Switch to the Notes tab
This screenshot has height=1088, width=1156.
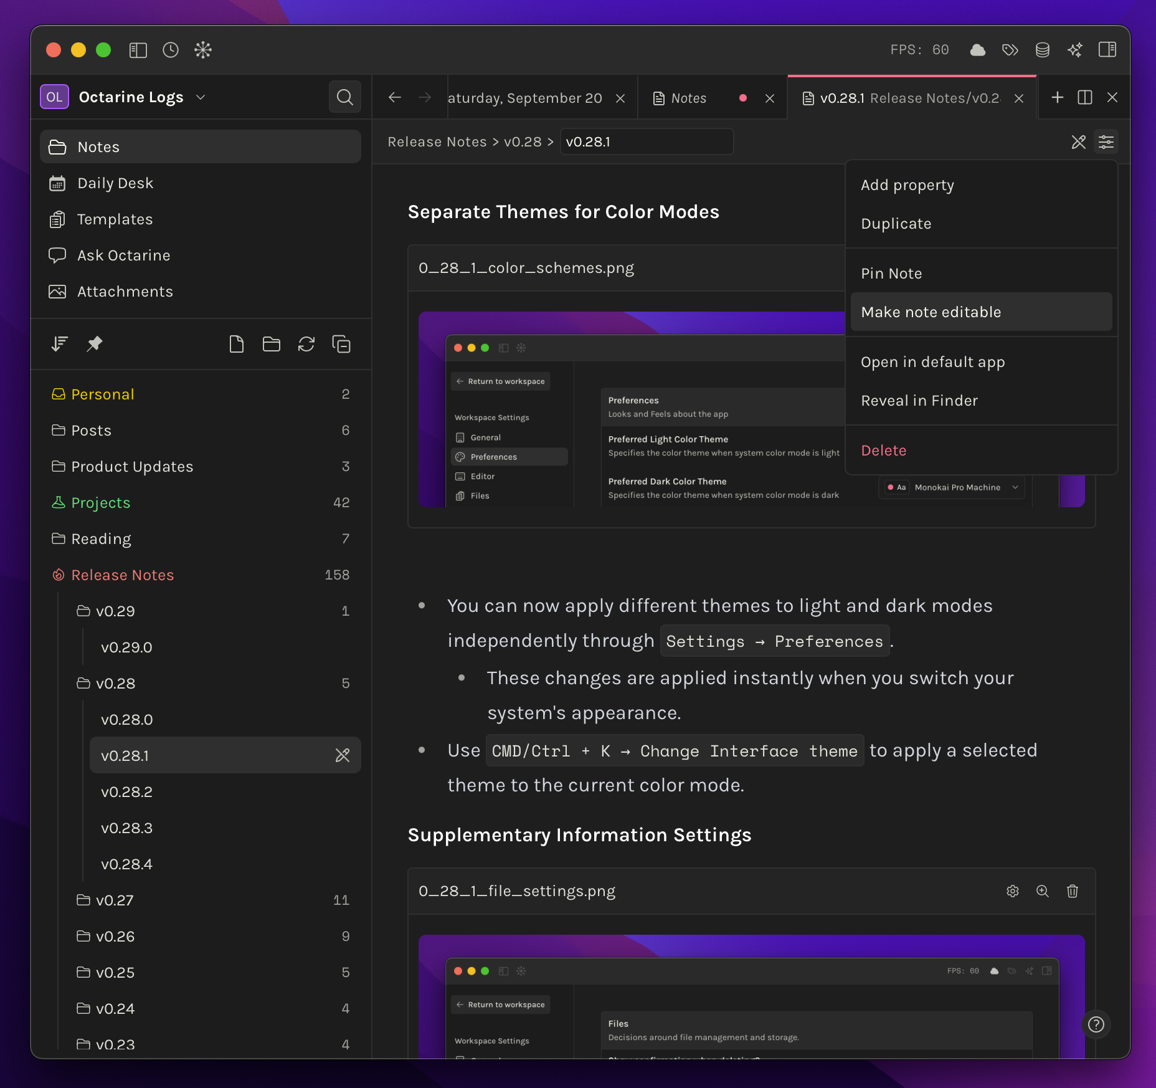688,98
